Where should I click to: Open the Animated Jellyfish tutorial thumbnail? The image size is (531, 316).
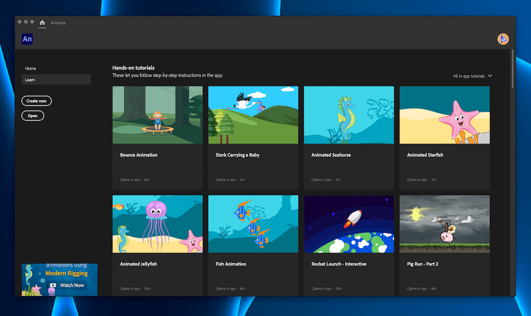158,224
